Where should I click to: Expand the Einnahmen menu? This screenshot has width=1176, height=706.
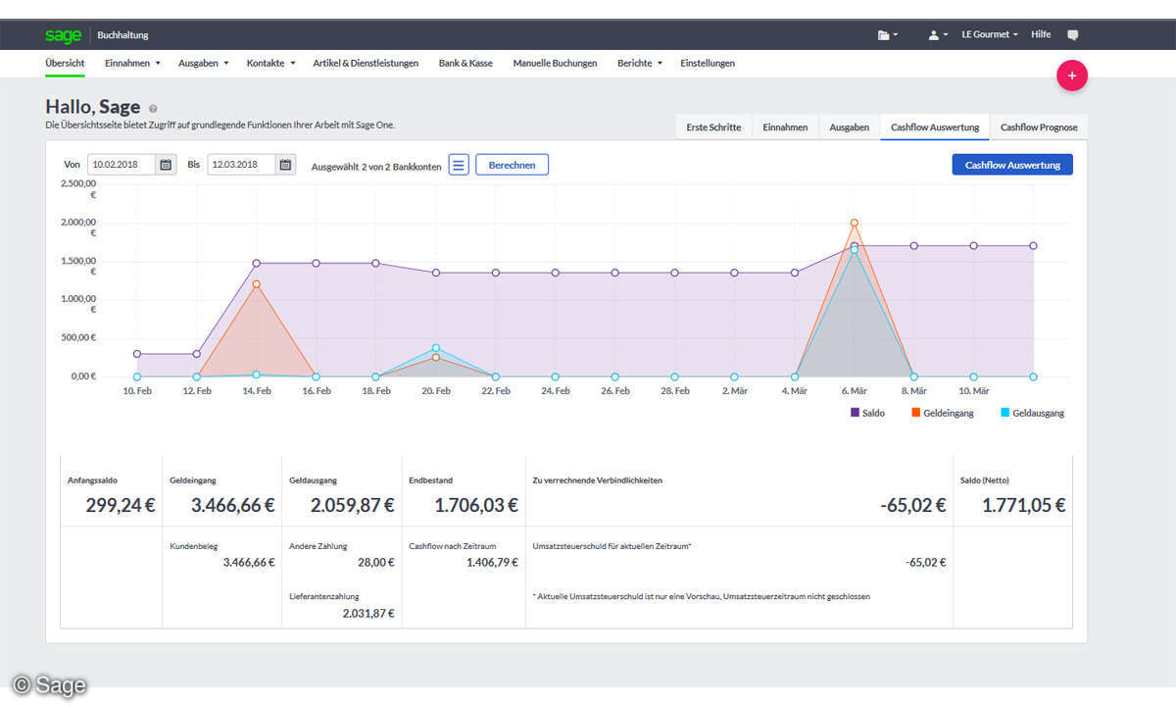(x=132, y=63)
